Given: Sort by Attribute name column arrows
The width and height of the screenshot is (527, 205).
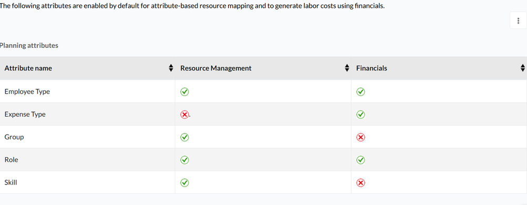Looking at the screenshot, I should pos(171,68).
